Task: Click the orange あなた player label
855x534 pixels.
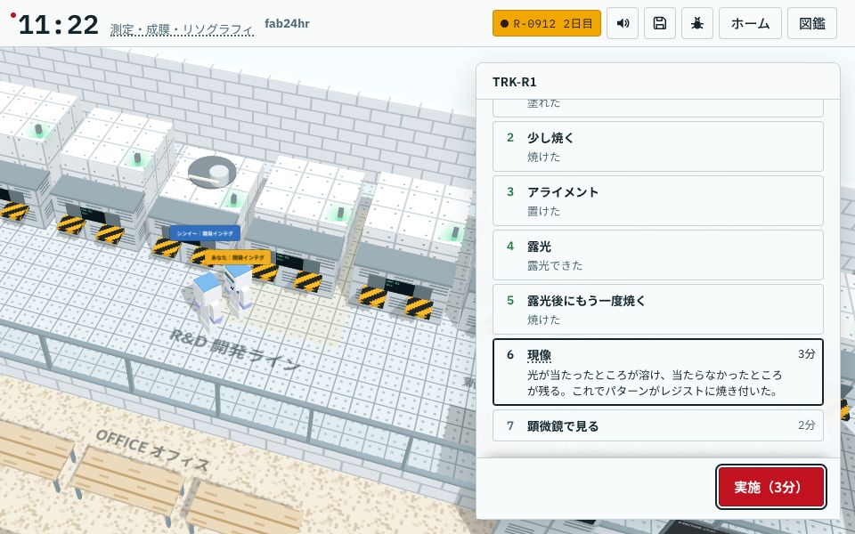Action: coord(238,257)
